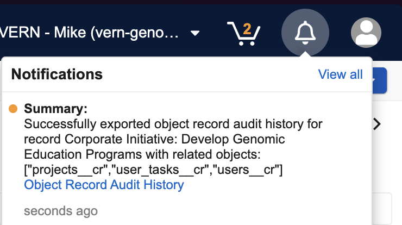The height and width of the screenshot is (225, 402).
Task: Expand the vault selector dropdown arrow
Action: pos(195,34)
